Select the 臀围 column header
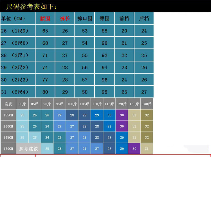 [104, 19]
